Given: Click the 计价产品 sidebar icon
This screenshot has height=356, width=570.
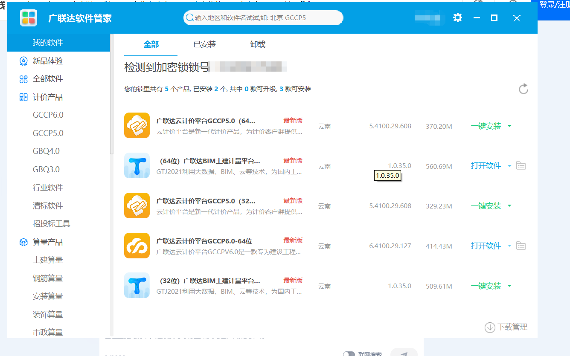Looking at the screenshot, I should coord(23,97).
